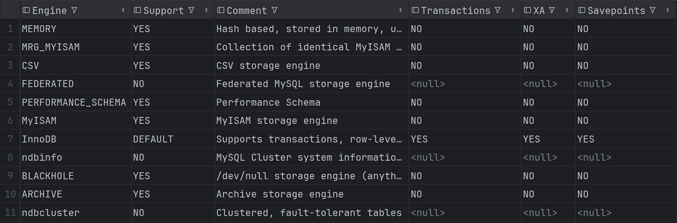Viewport: 677px width, 223px height.
Task: Toggle sort order on Engine column
Action: pos(123,10)
